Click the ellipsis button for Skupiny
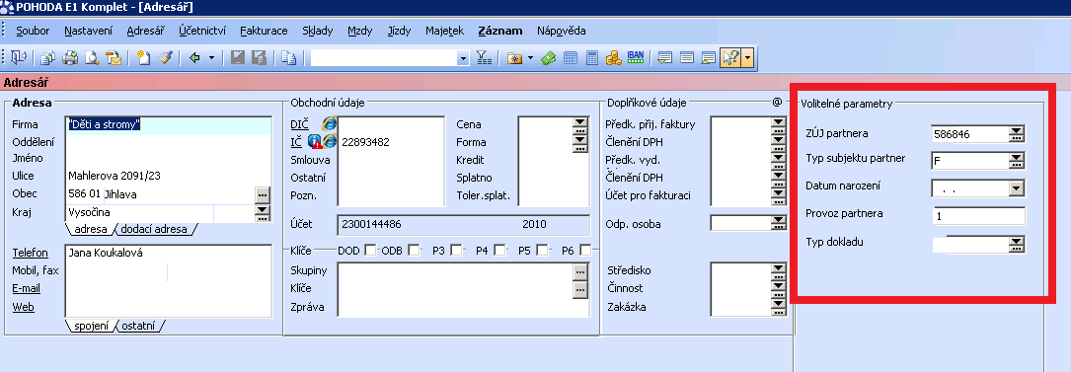The width and height of the screenshot is (1071, 372). [580, 270]
